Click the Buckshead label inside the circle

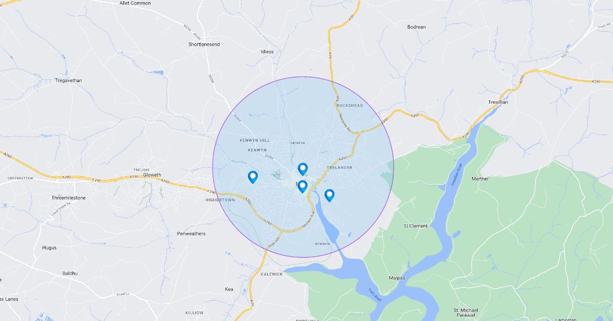point(349,105)
